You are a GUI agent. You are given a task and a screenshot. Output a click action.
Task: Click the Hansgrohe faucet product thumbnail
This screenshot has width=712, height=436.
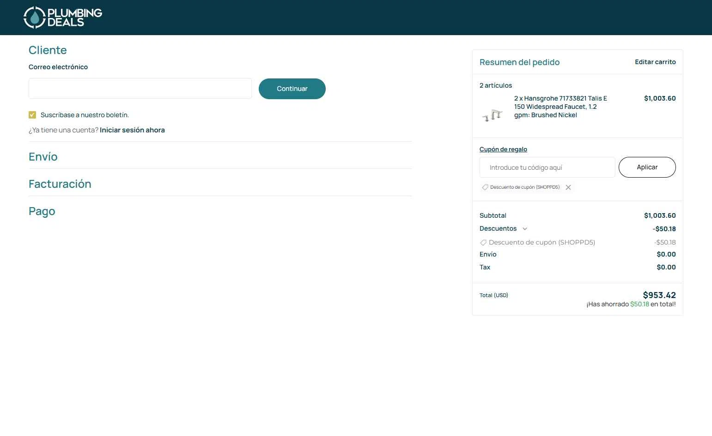pos(493,115)
